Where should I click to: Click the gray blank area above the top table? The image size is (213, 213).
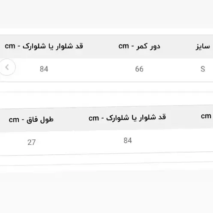pos(106,14)
